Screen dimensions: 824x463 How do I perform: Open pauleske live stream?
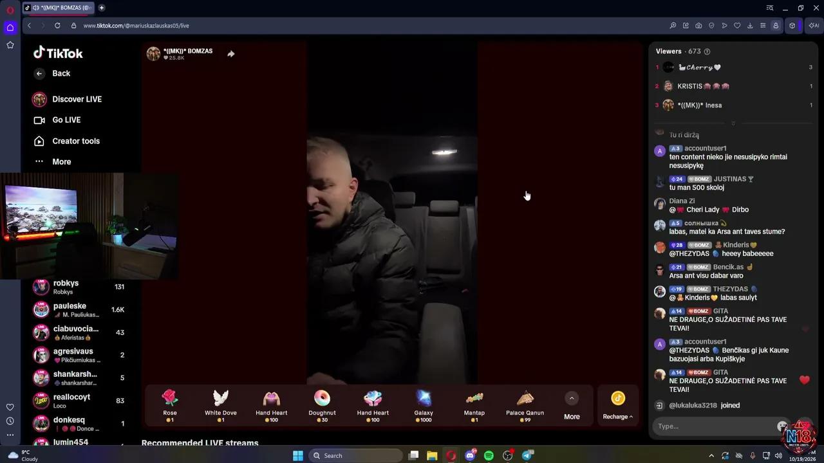[x=79, y=310]
